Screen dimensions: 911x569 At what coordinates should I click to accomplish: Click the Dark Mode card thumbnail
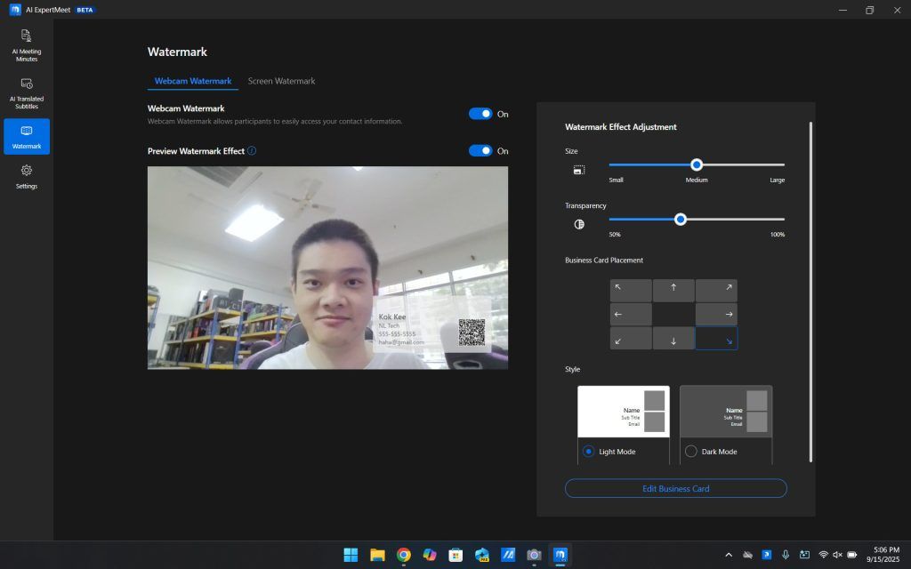click(726, 412)
